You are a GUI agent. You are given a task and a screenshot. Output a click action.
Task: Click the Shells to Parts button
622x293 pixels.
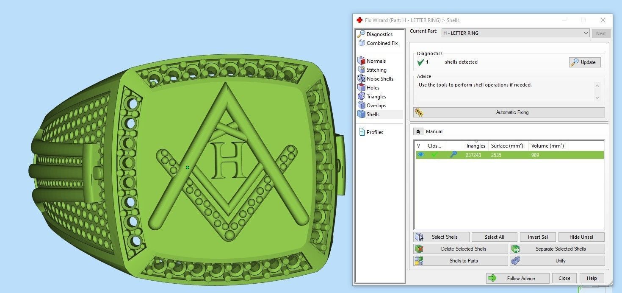point(461,261)
